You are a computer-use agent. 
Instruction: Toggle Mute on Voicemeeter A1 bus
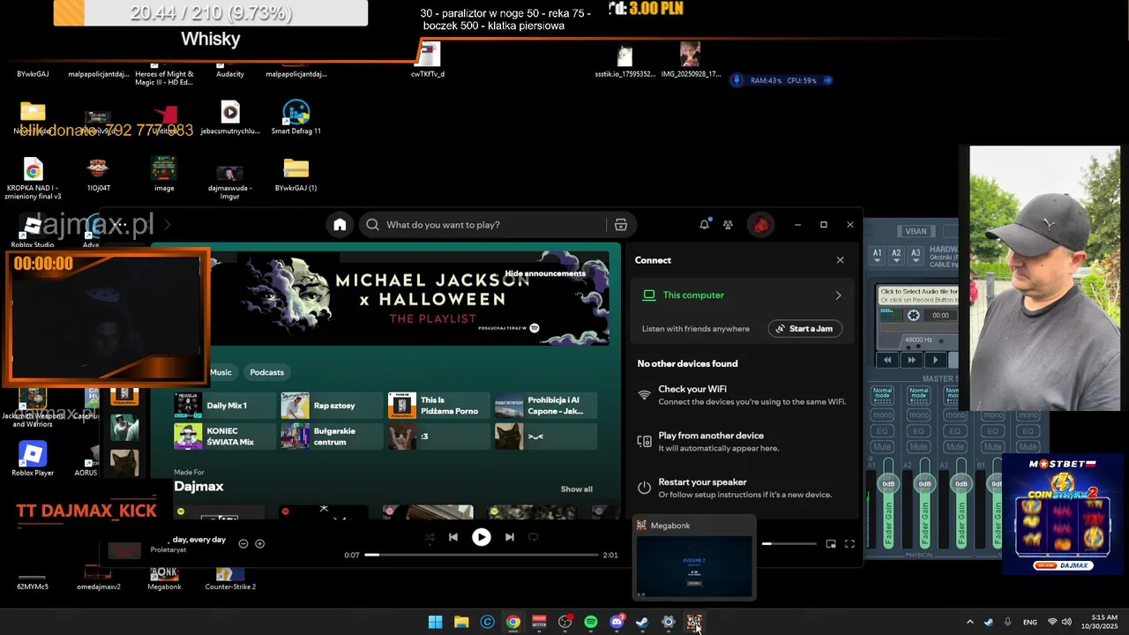tap(882, 447)
